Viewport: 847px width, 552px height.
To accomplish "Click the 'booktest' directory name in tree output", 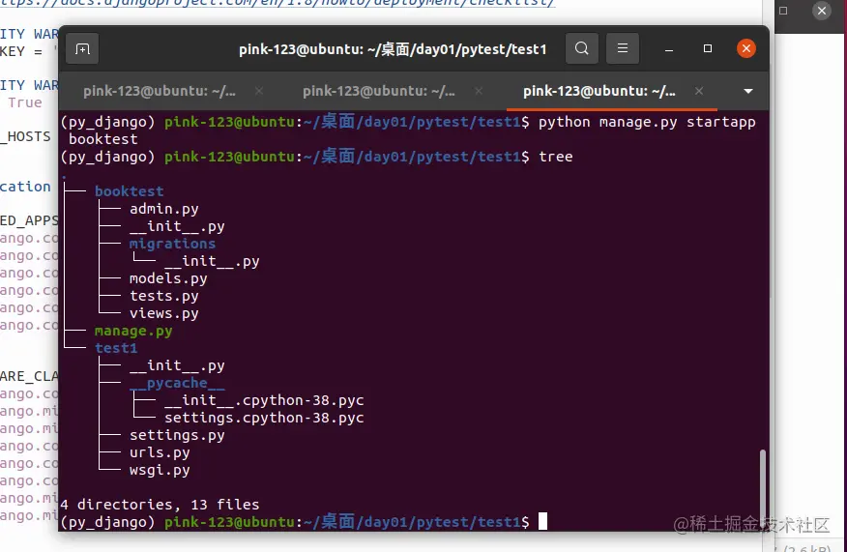I will (130, 191).
